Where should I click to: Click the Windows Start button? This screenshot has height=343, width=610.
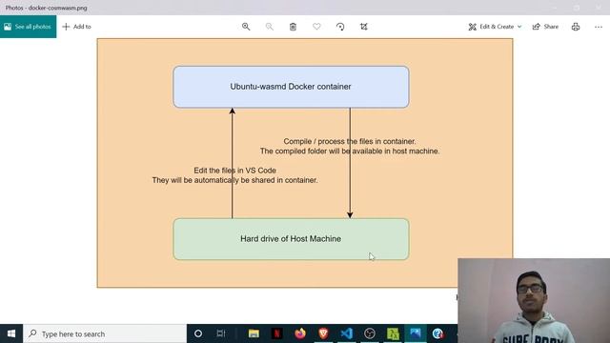pos(11,333)
